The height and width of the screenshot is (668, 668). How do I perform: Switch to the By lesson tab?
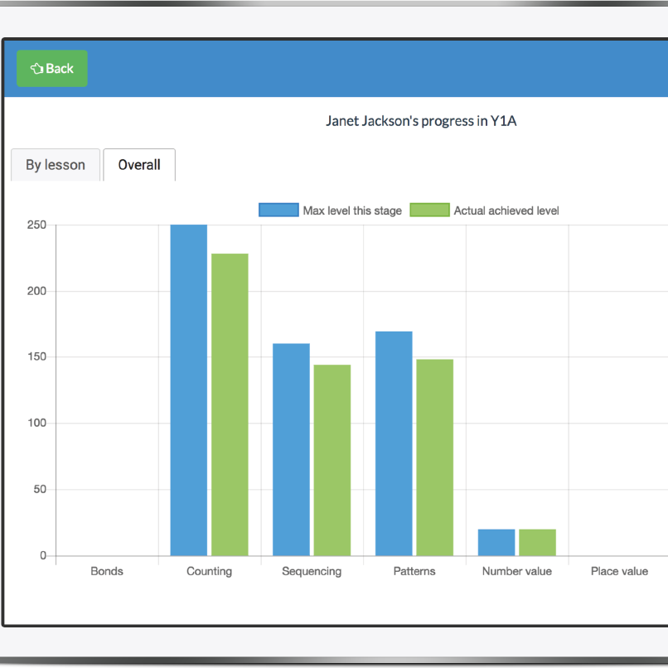(x=56, y=165)
